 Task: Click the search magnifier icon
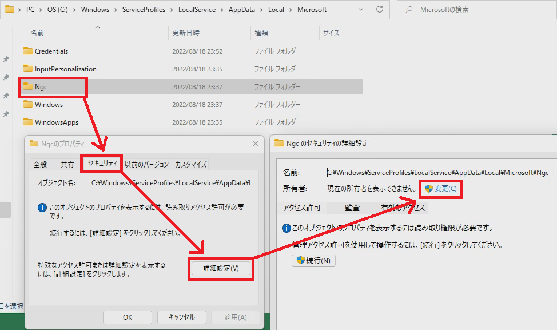pyautogui.click(x=409, y=9)
